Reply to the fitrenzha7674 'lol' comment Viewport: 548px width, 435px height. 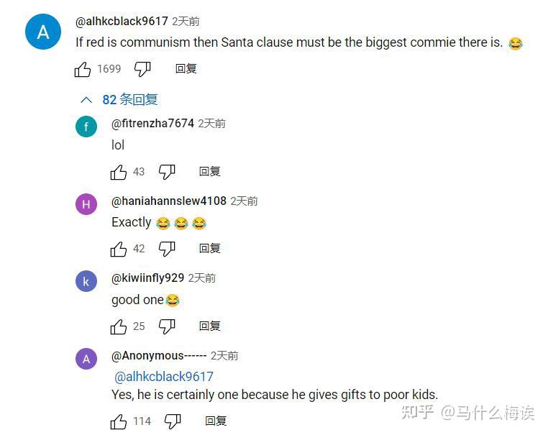(x=210, y=172)
